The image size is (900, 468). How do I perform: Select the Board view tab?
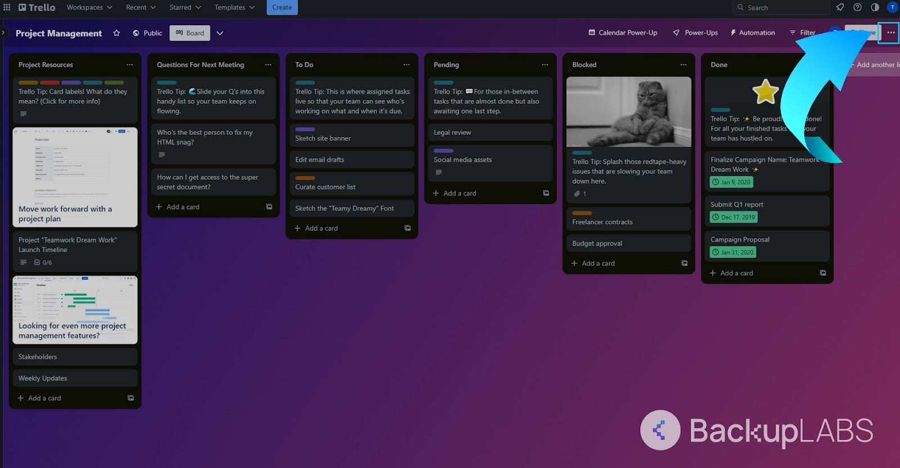(x=190, y=33)
